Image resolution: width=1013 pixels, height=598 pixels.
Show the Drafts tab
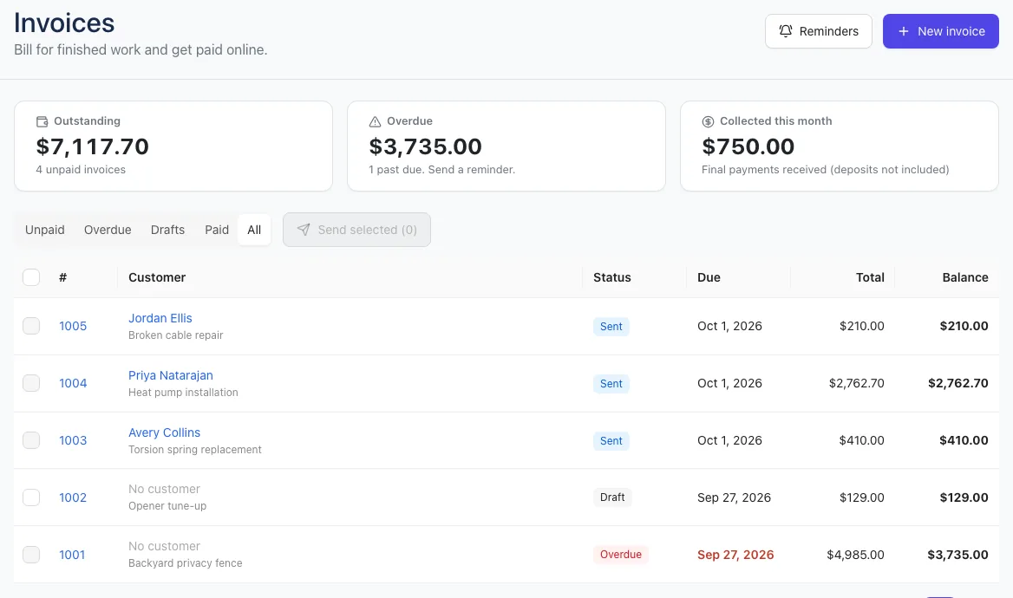(x=167, y=230)
